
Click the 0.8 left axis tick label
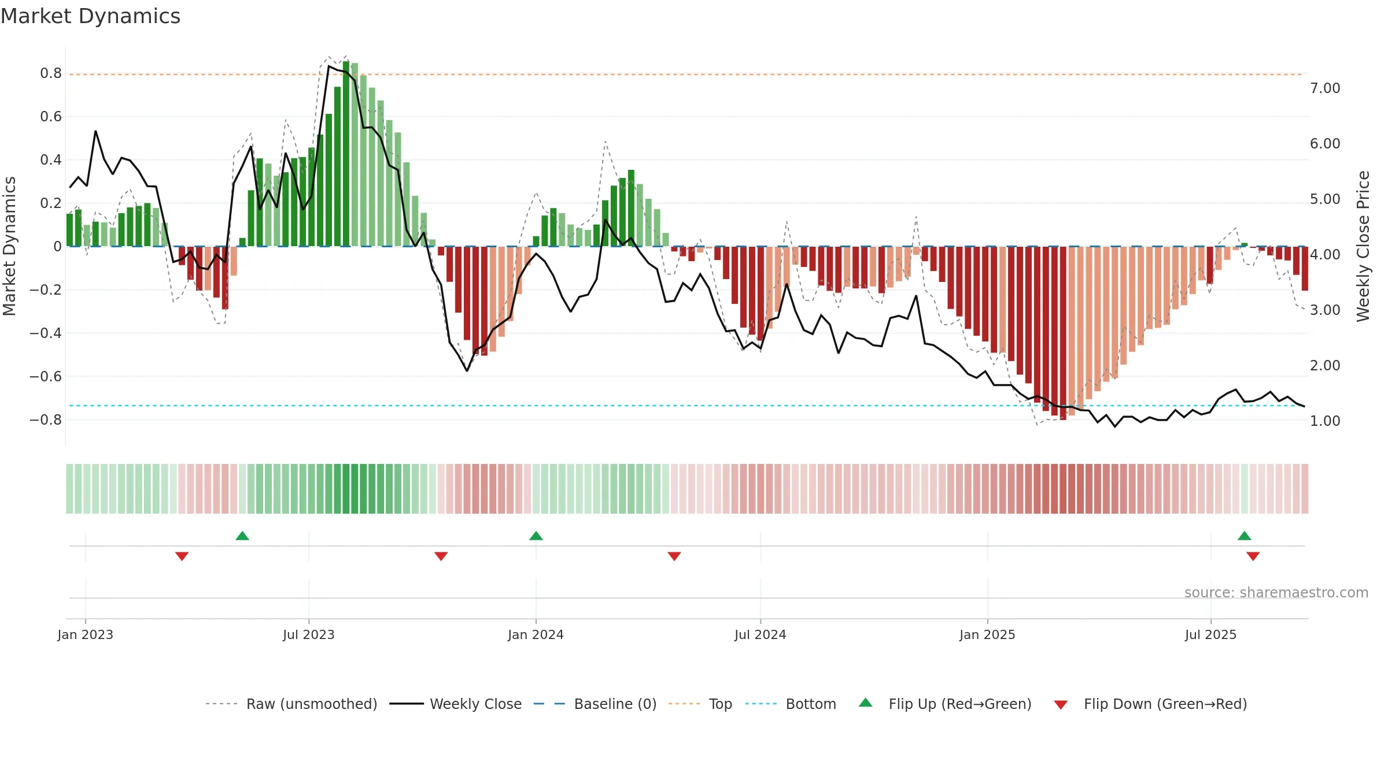51,73
